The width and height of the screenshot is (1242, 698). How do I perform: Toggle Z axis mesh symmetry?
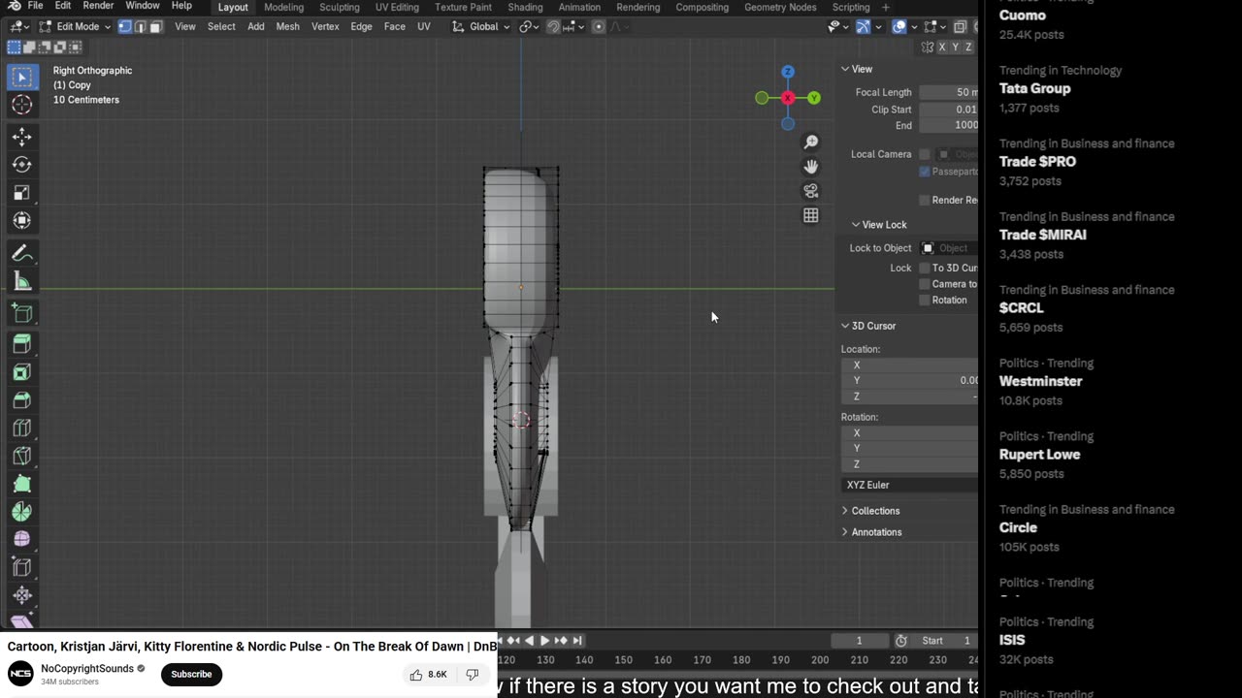968,47
